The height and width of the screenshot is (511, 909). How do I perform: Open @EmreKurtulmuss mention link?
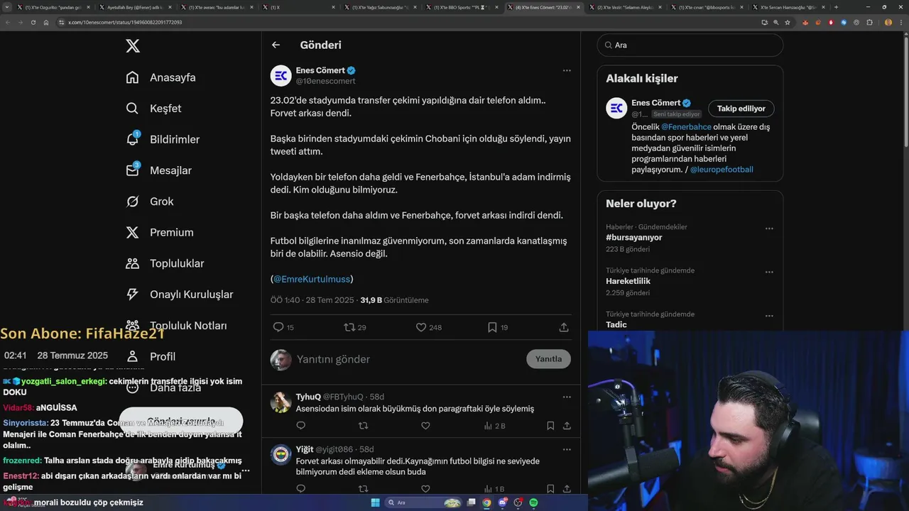[312, 279]
